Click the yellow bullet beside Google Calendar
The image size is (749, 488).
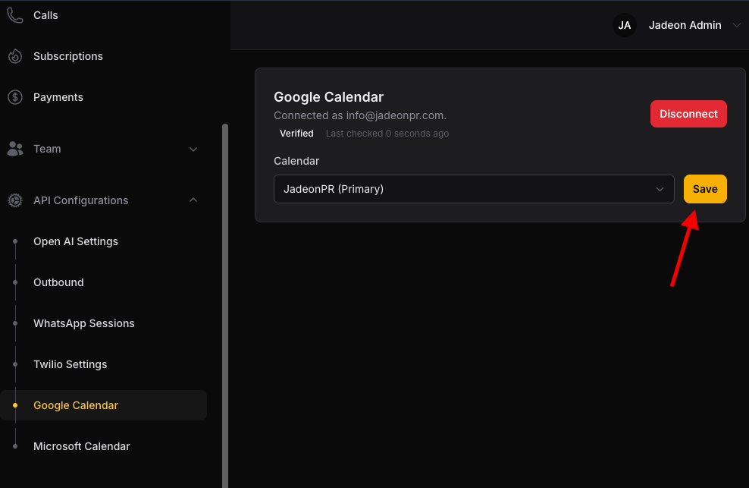(x=15, y=405)
